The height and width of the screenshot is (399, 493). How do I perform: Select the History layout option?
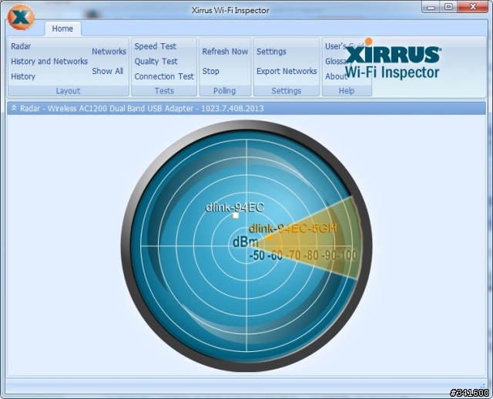pyautogui.click(x=23, y=76)
